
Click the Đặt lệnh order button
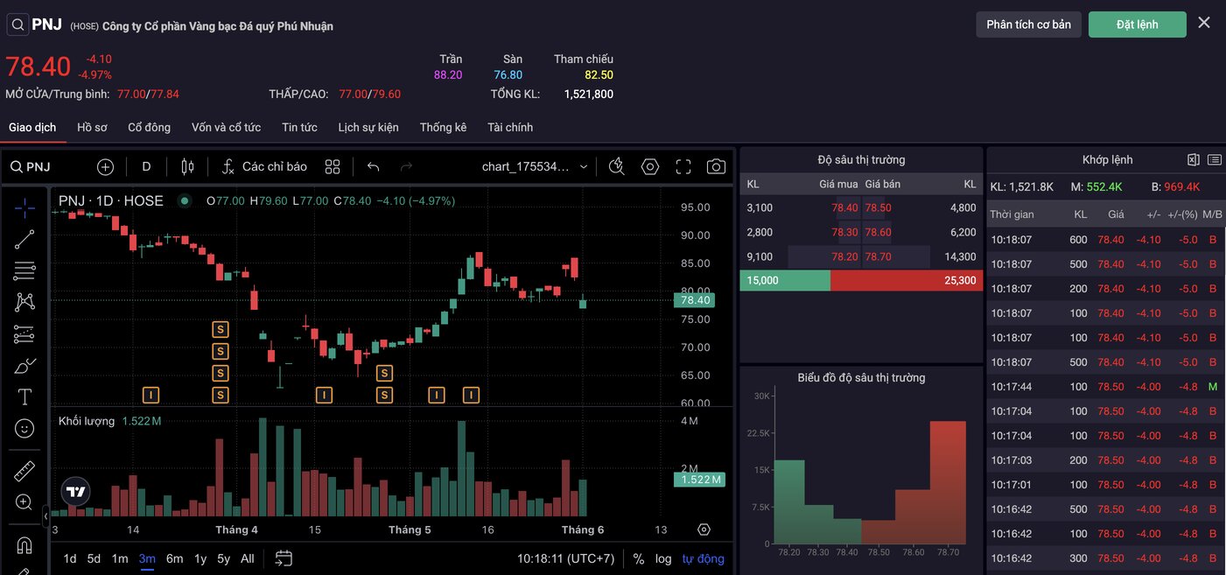(1138, 25)
